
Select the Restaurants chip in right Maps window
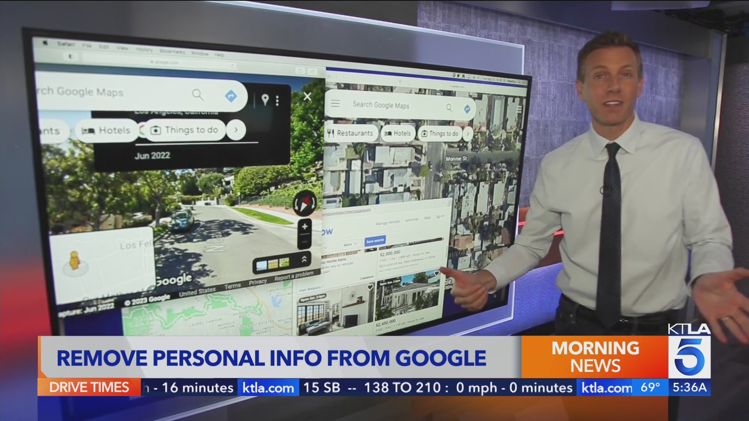tap(351, 133)
